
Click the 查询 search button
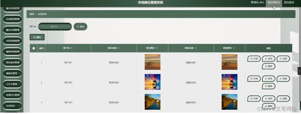pos(80,27)
